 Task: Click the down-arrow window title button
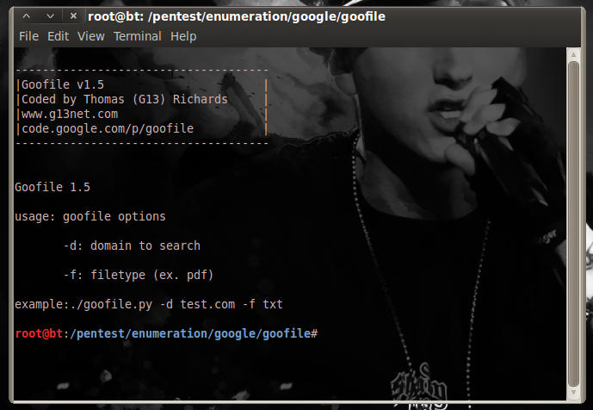[x=50, y=16]
